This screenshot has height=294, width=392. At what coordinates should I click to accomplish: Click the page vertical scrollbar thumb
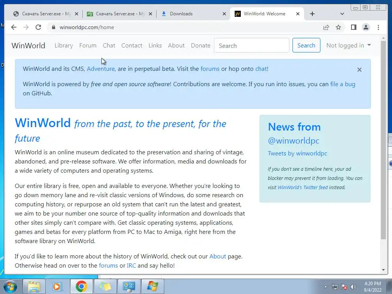[383, 140]
